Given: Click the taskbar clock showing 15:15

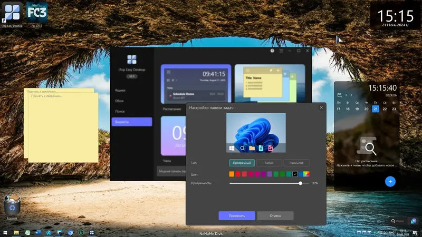Looking at the screenshot, I should pyautogui.click(x=403, y=233).
